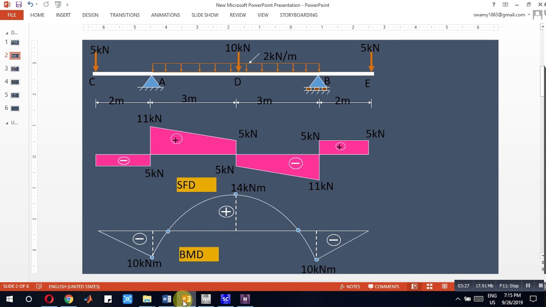This screenshot has height=307, width=546.
Task: Open the VIEW ribbon tab
Action: (x=263, y=15)
